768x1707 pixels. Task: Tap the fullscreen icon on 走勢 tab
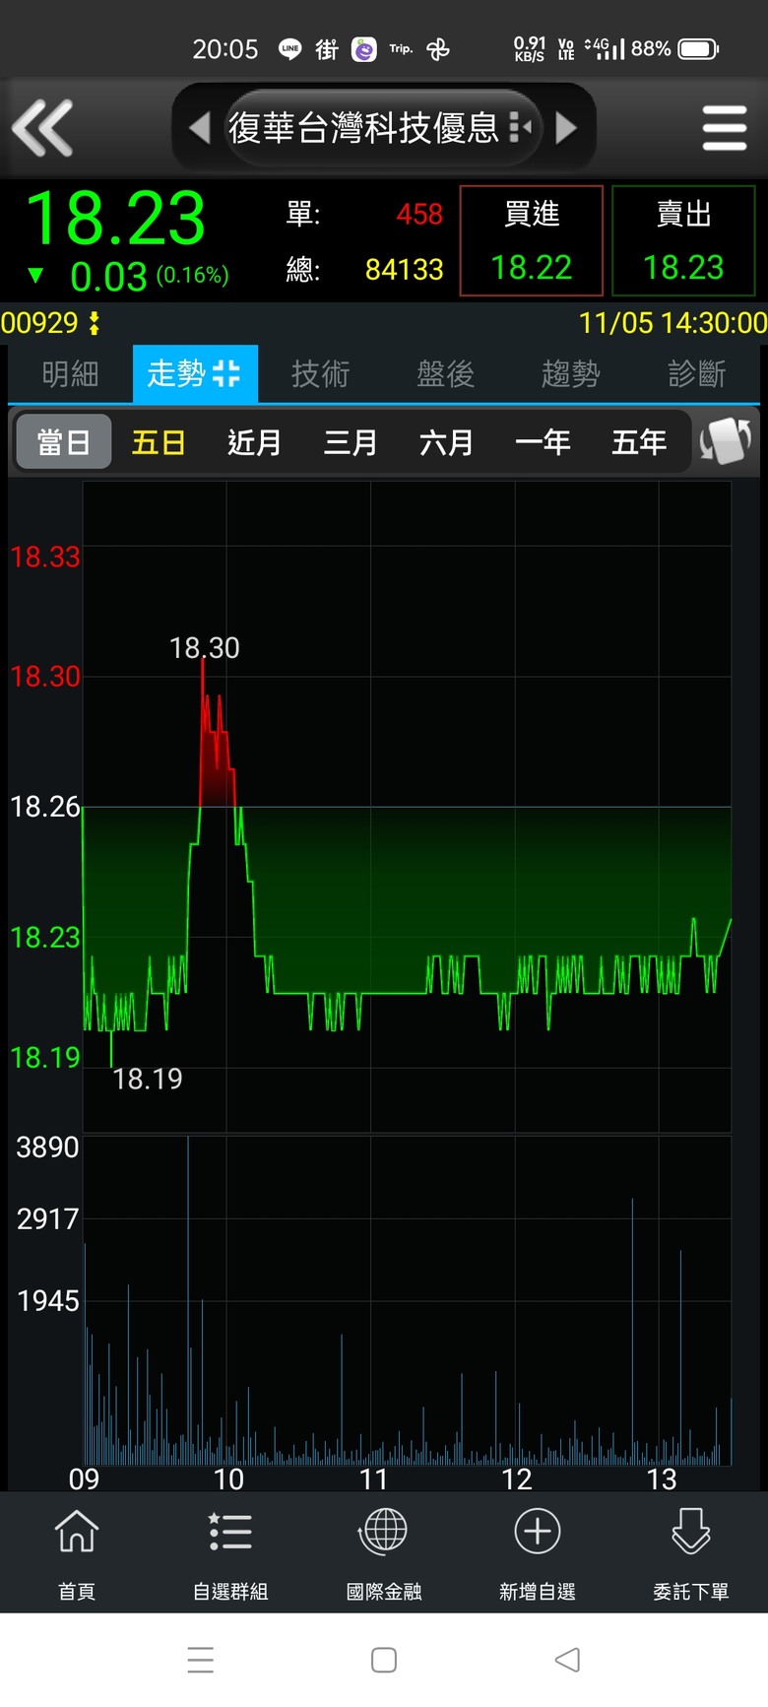[x=226, y=373]
